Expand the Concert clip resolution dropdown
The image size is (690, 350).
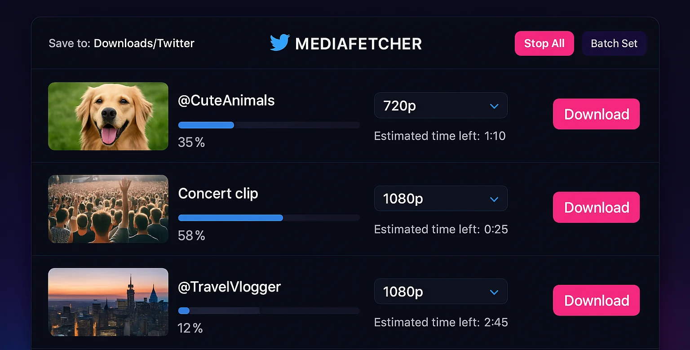pos(440,199)
